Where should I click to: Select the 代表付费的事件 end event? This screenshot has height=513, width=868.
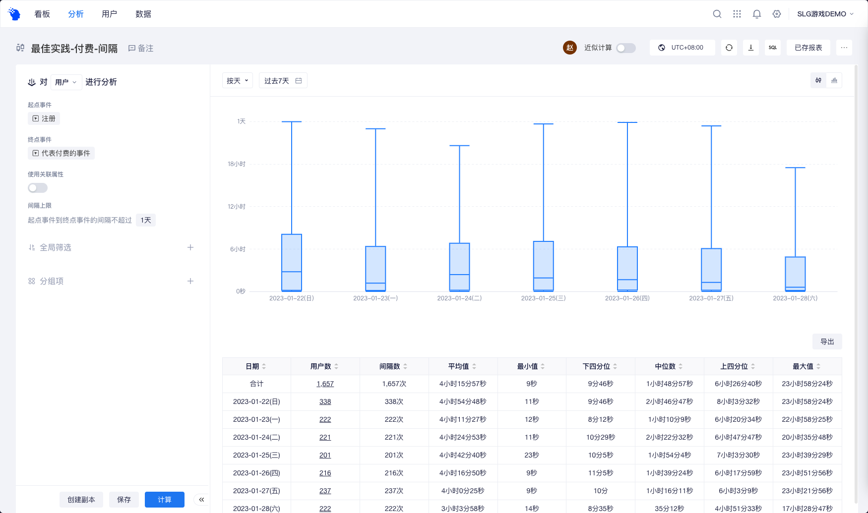[x=62, y=153]
